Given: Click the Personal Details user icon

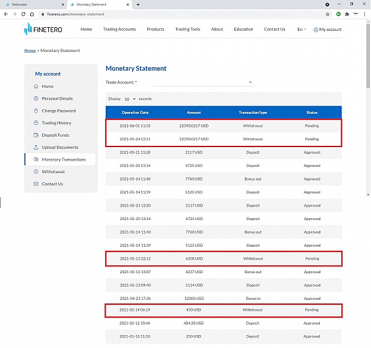Looking at the screenshot, I should pos(36,98).
